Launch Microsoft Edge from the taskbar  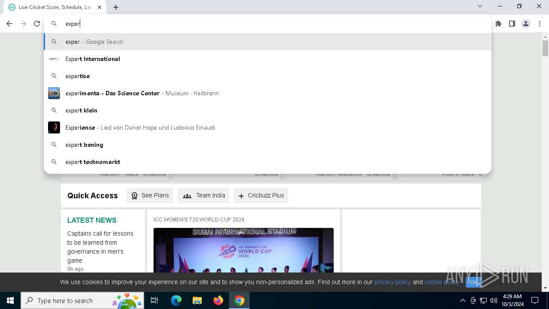pyautogui.click(x=176, y=300)
